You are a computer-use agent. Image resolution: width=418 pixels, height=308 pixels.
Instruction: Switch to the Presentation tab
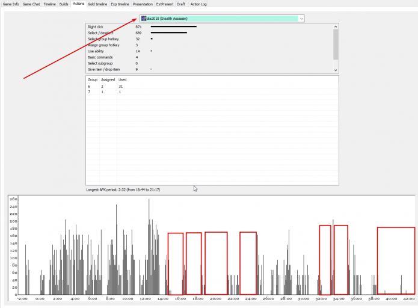pyautogui.click(x=143, y=4)
